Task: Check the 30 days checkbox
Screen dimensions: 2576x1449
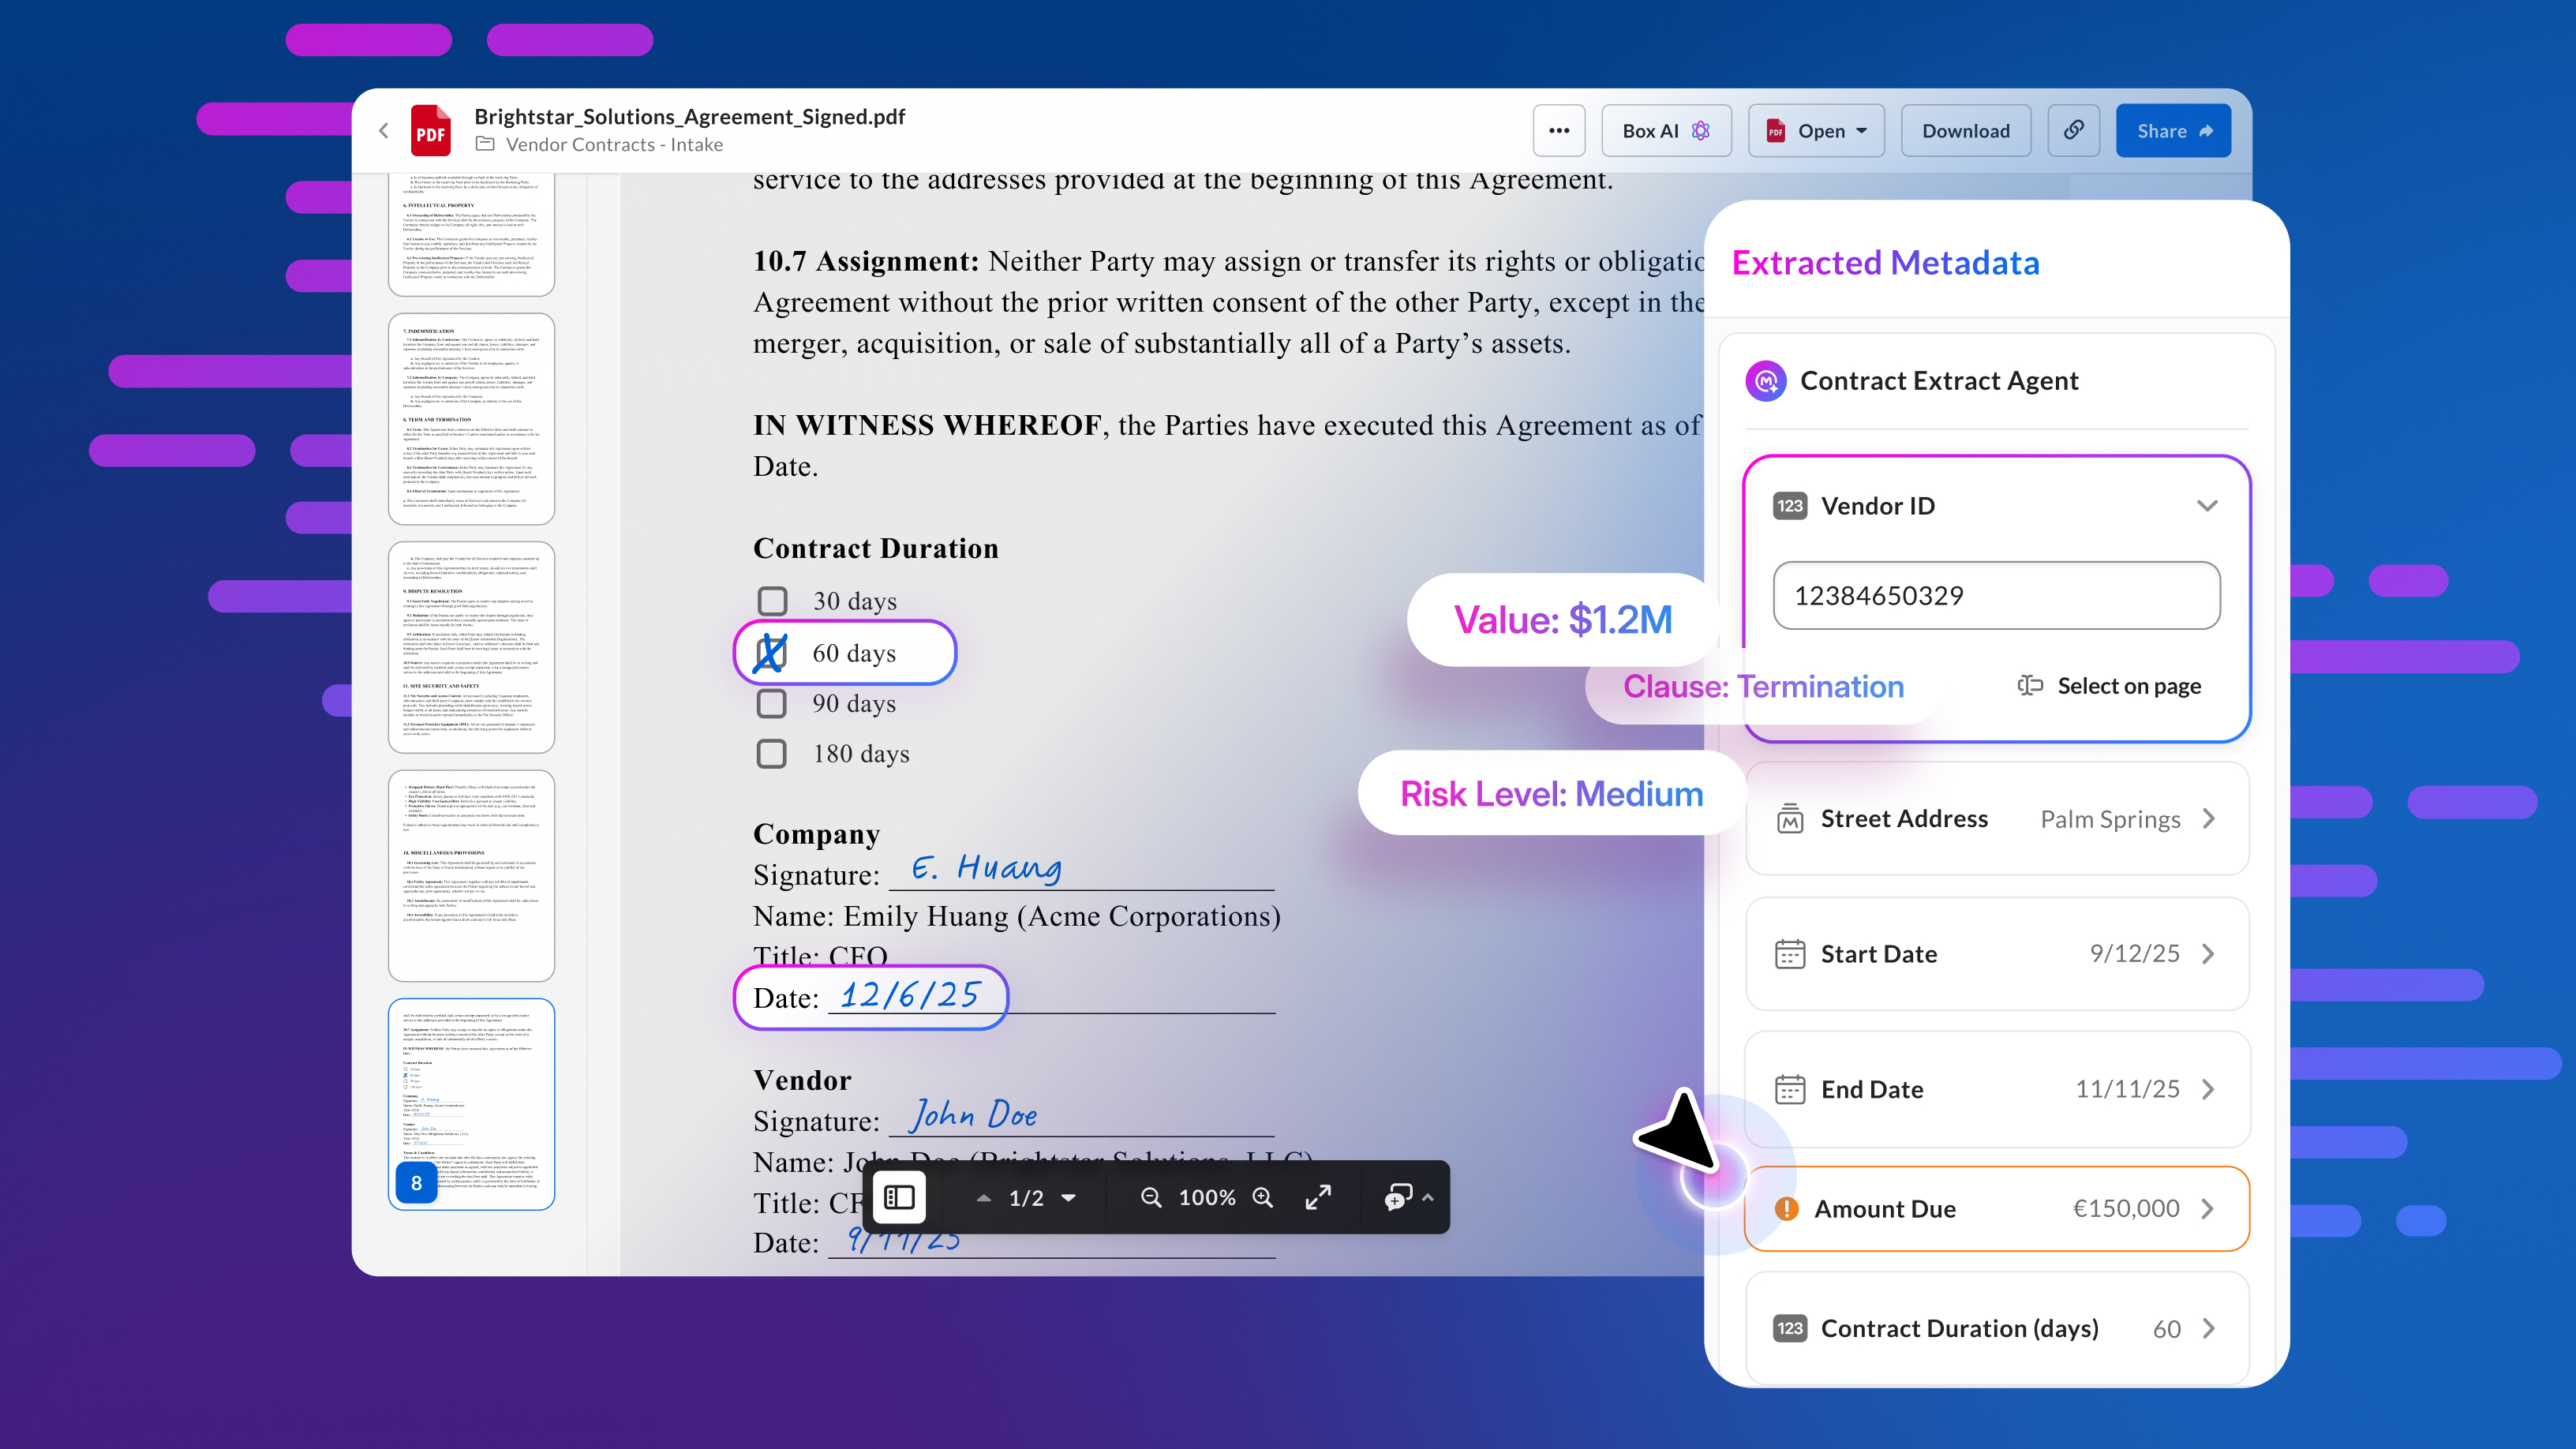Action: [x=772, y=601]
